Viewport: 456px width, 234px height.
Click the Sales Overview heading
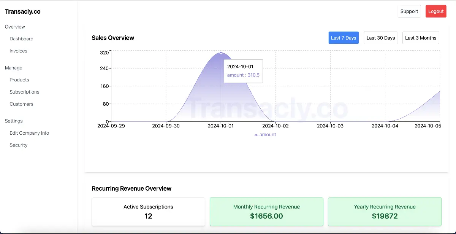[113, 38]
